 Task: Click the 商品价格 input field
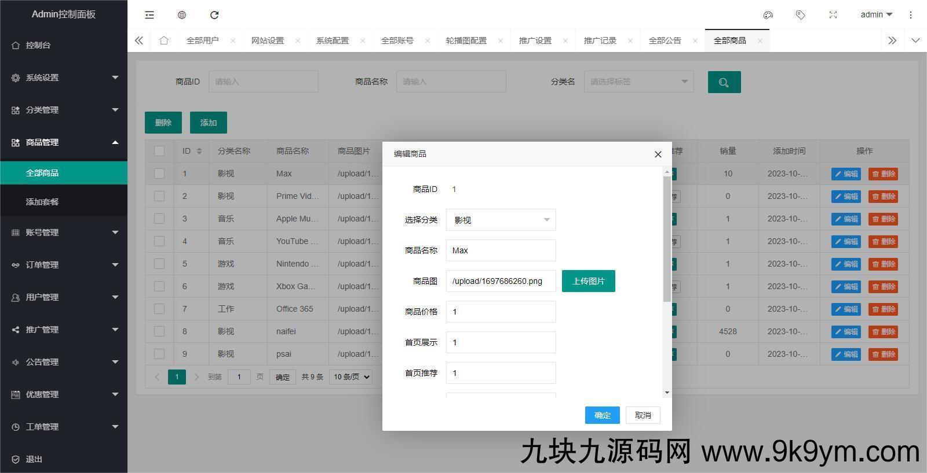click(x=501, y=312)
